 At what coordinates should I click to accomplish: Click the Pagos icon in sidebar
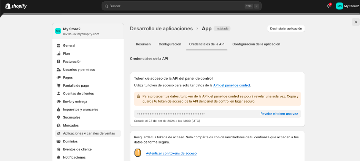click(59, 77)
